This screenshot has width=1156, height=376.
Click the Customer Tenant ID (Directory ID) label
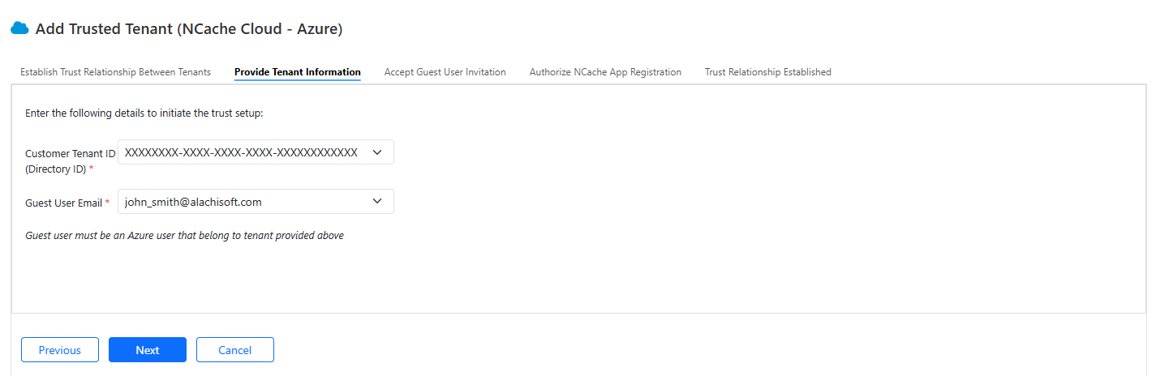click(71, 161)
